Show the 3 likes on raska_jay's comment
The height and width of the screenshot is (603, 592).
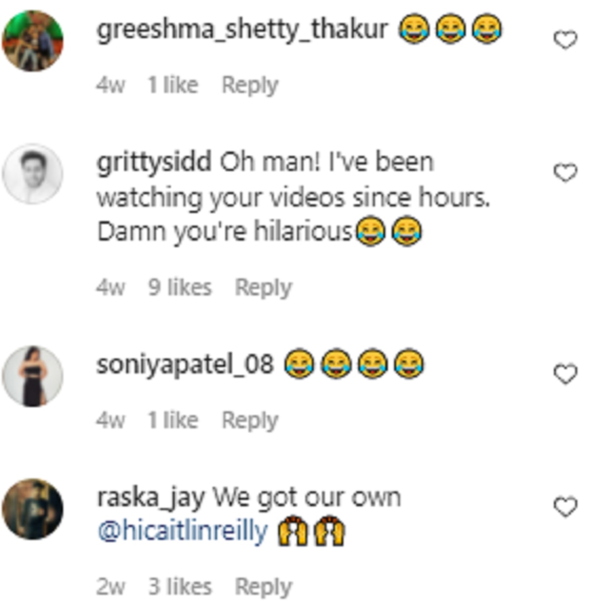[x=180, y=587]
